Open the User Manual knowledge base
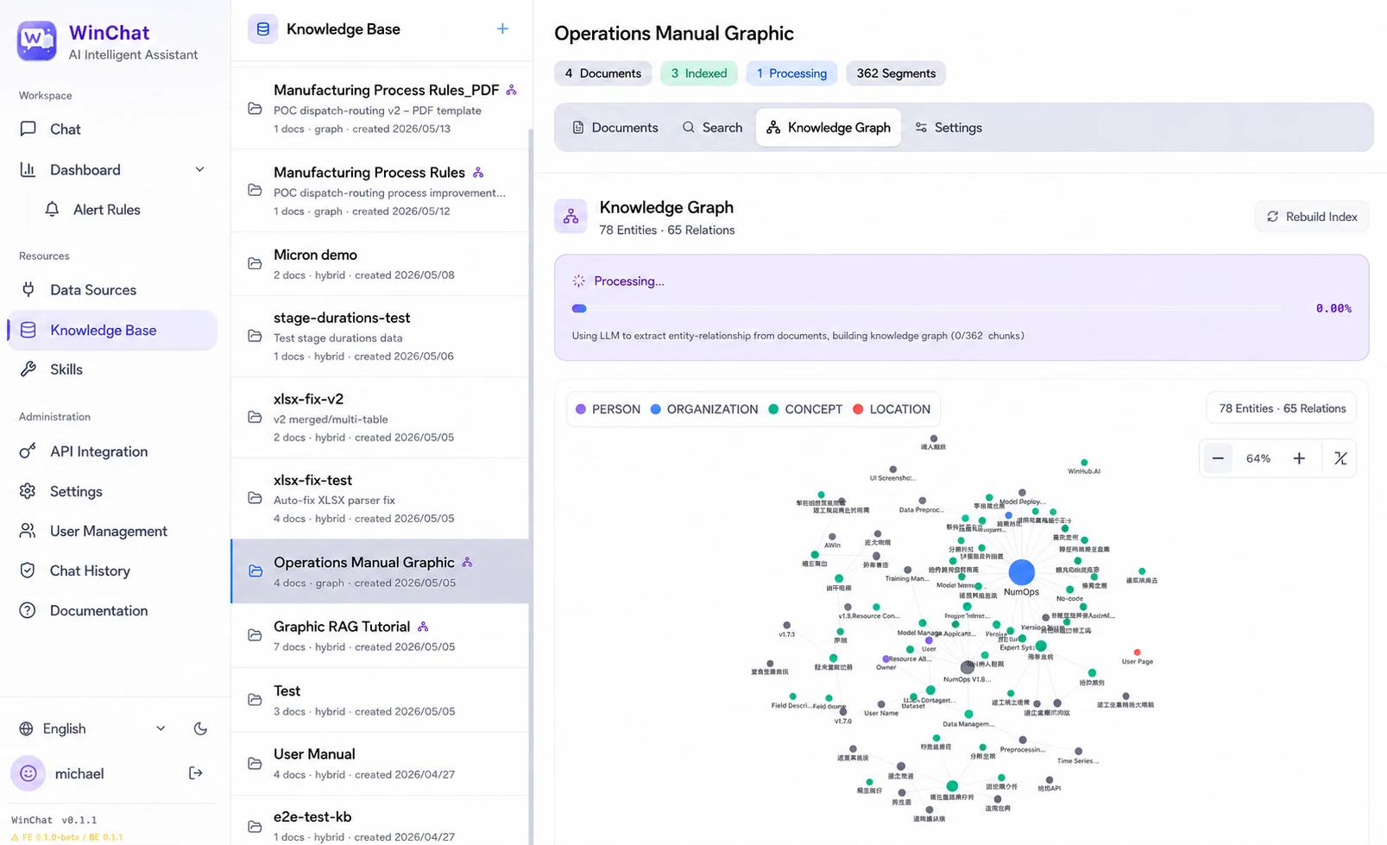This screenshot has width=1387, height=845. (x=381, y=764)
